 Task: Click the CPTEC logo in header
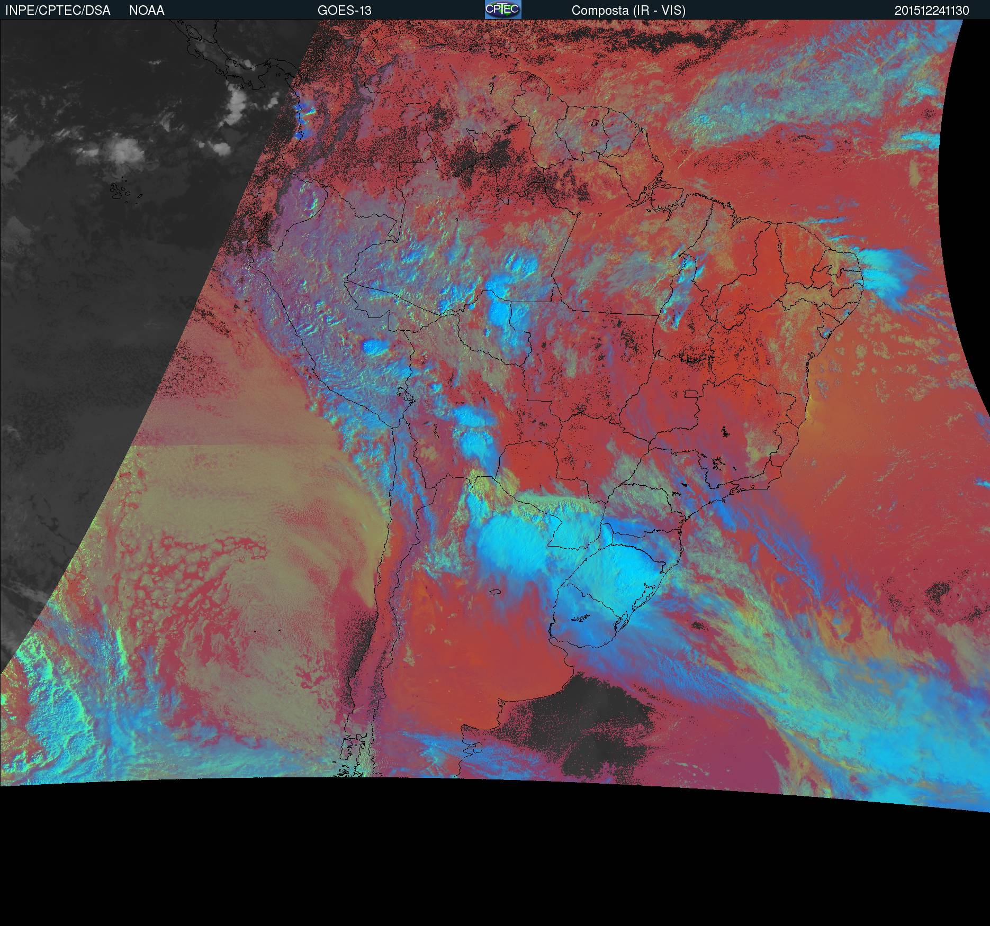click(503, 10)
